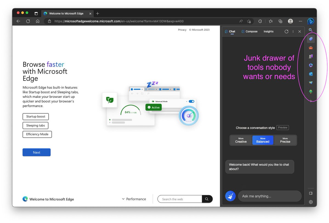Open the Favorites list icon
Image resolution: width=329 pixels, height=223 pixels.
pos(271,21)
